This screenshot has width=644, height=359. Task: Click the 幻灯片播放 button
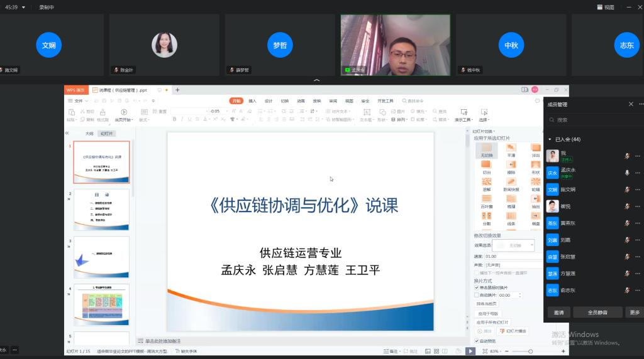click(513, 331)
